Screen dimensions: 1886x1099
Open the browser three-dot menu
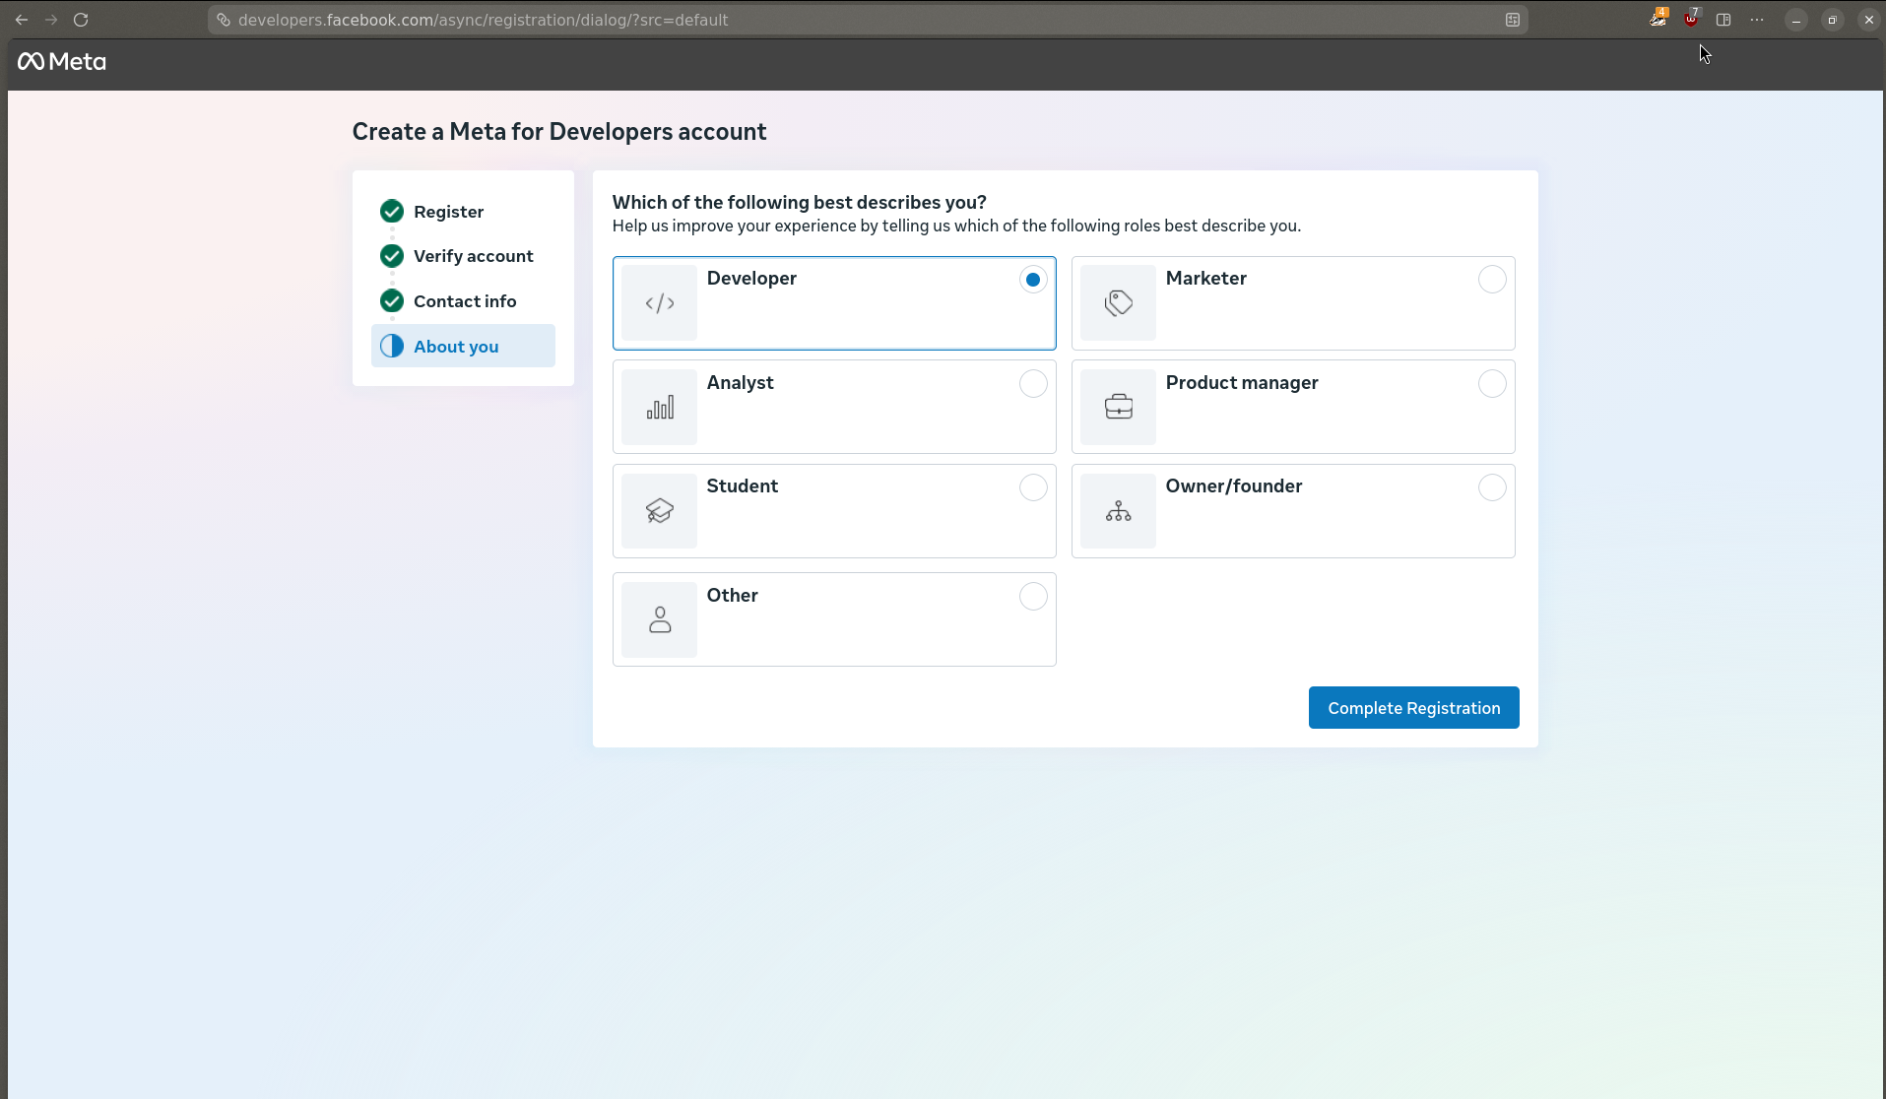(x=1757, y=20)
